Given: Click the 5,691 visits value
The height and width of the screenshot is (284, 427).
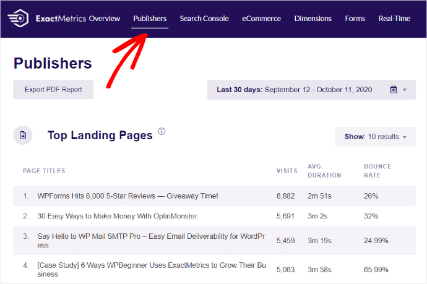Looking at the screenshot, I should coord(285,216).
